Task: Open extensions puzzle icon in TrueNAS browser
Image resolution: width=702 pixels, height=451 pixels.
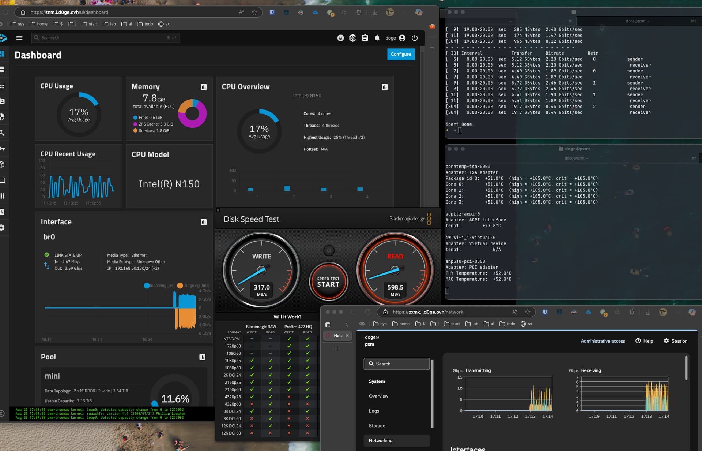Action: pos(359,12)
